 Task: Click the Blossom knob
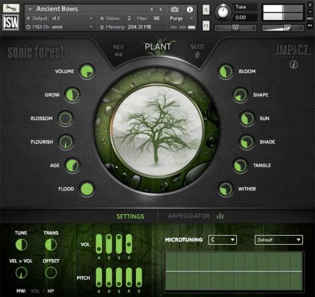pyautogui.click(x=66, y=119)
